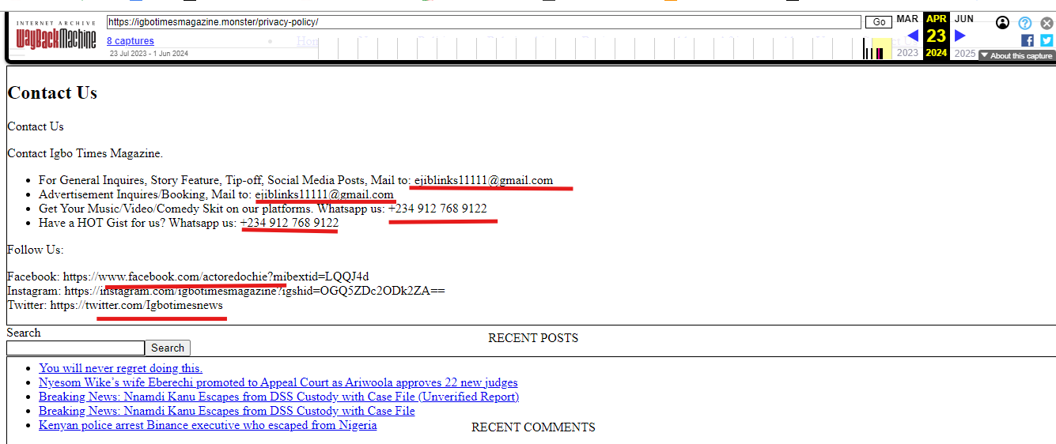Jump to year 2023 captures

[907, 53]
